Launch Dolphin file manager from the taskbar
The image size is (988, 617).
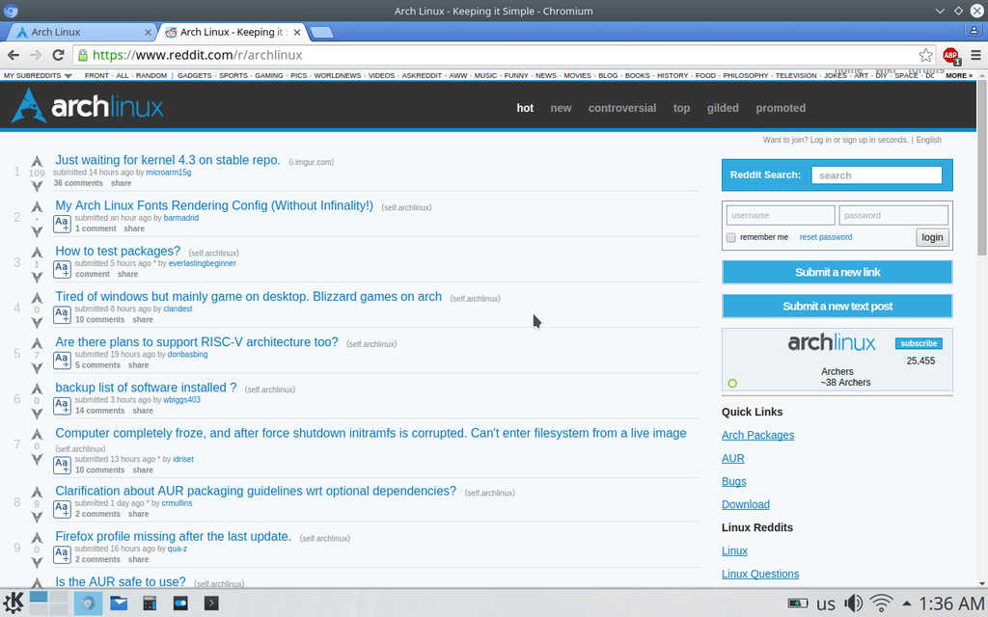click(x=118, y=603)
